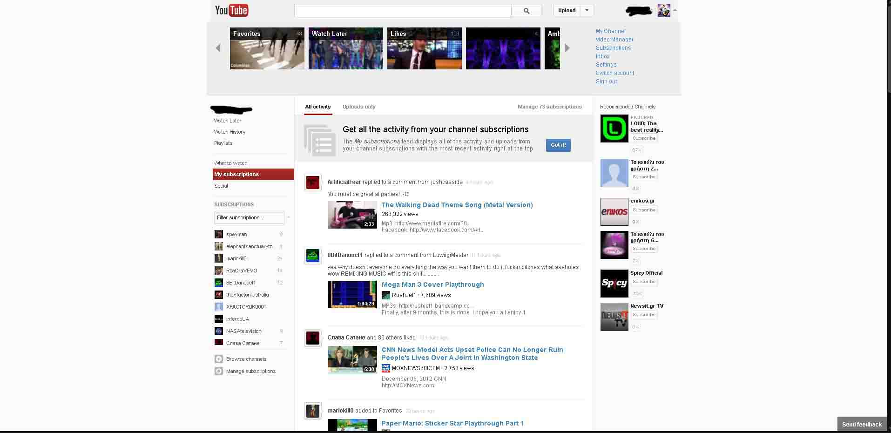
Task: Click the spevman subscription icon
Action: tap(219, 234)
